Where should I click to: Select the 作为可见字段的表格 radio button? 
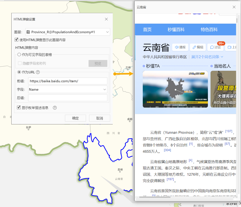pos(19,55)
